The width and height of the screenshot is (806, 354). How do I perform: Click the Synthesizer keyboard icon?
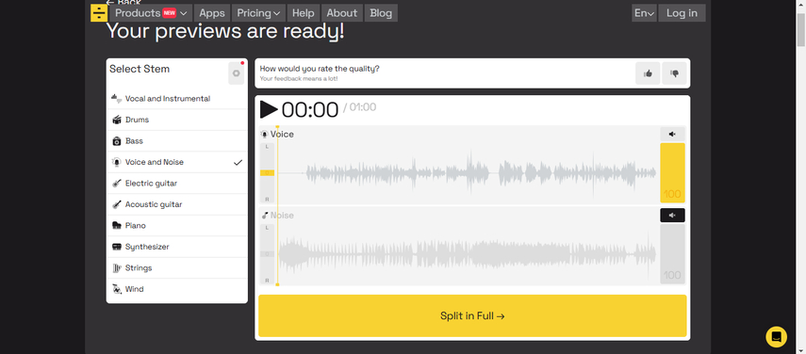click(x=117, y=247)
